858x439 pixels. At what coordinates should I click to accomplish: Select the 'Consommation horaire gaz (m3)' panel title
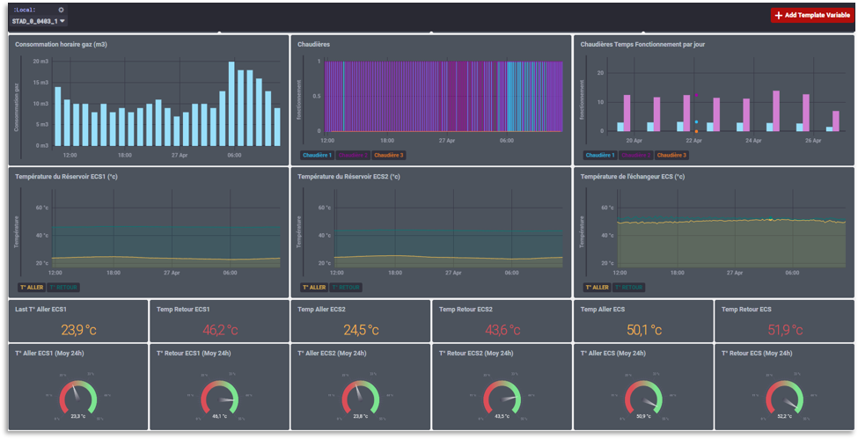[x=61, y=44]
